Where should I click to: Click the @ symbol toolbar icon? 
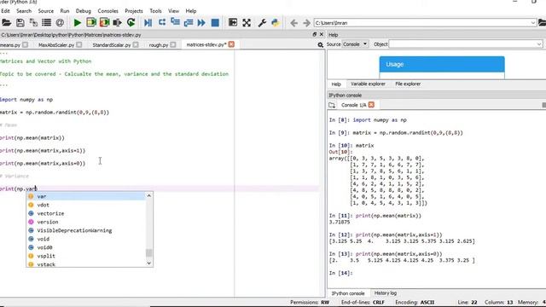pyautogui.click(x=60, y=23)
